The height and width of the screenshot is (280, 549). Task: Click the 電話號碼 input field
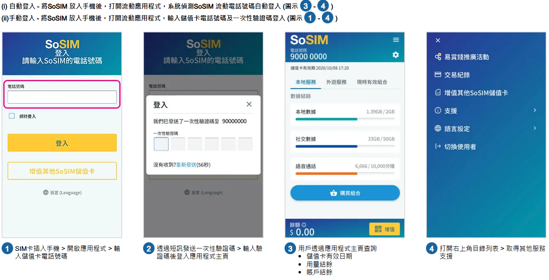pyautogui.click(x=62, y=97)
